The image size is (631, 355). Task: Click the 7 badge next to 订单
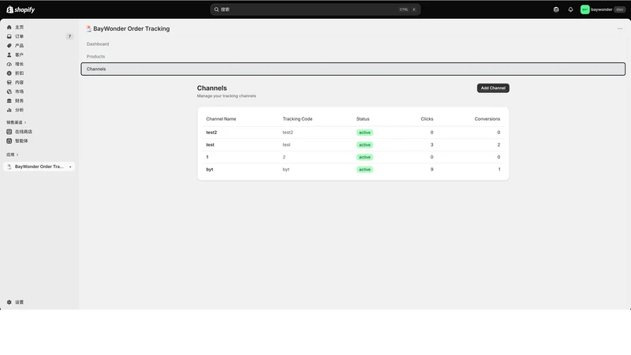pos(69,36)
